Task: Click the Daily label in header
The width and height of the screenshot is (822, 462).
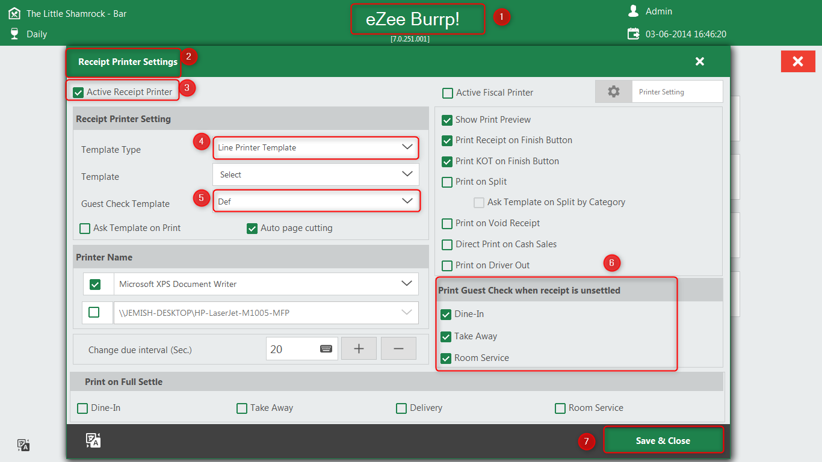Action: (x=37, y=34)
